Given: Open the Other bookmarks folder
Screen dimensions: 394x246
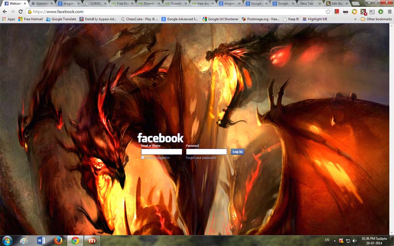Looking at the screenshot, I should (x=376, y=19).
